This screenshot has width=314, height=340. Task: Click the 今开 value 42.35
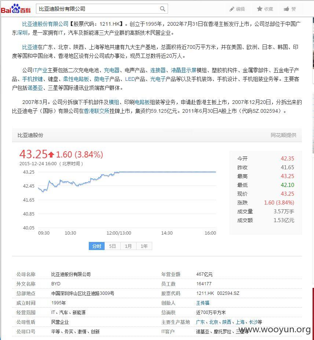287,159
